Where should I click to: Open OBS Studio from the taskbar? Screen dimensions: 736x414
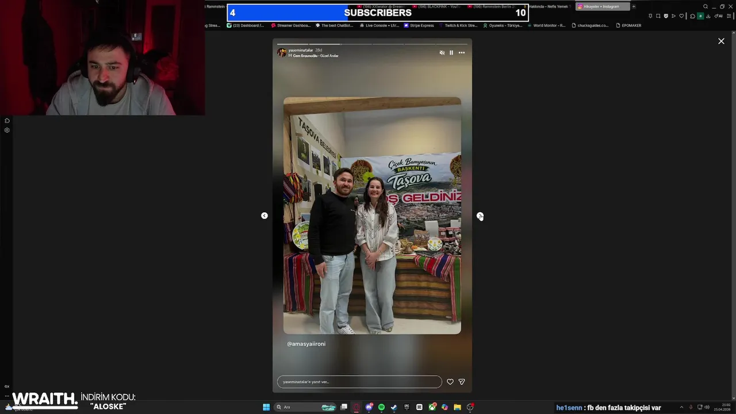[470, 407]
